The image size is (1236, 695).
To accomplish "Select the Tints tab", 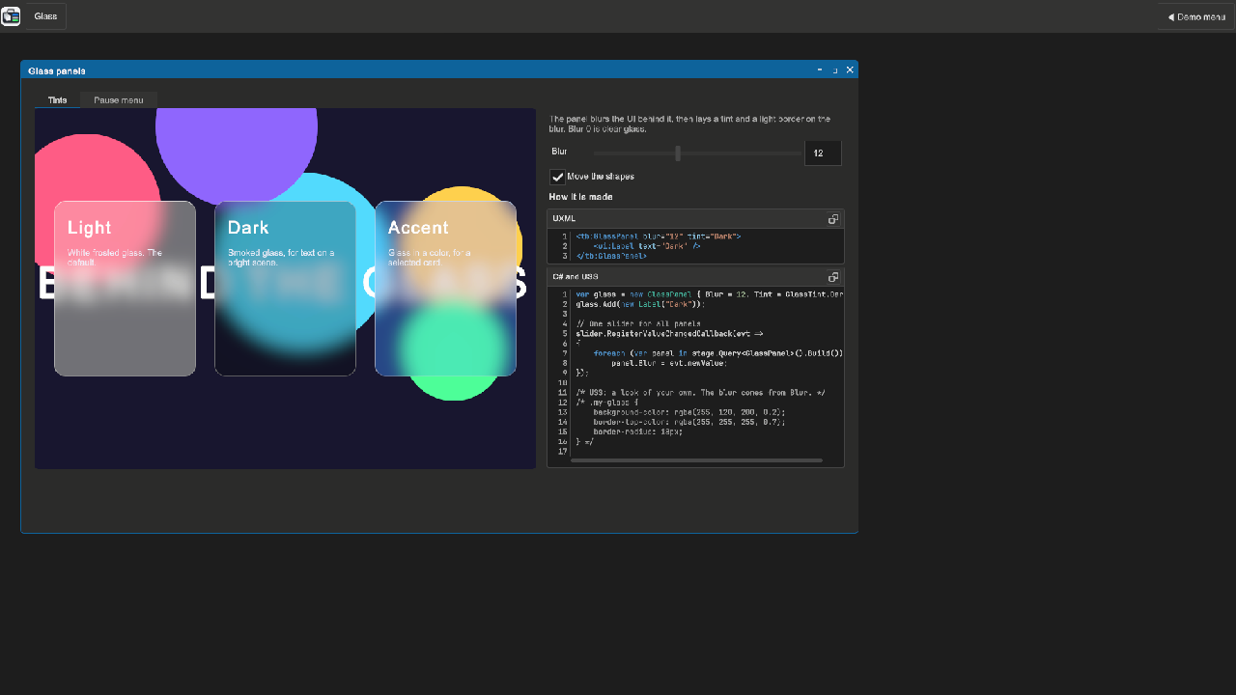I will [58, 100].
